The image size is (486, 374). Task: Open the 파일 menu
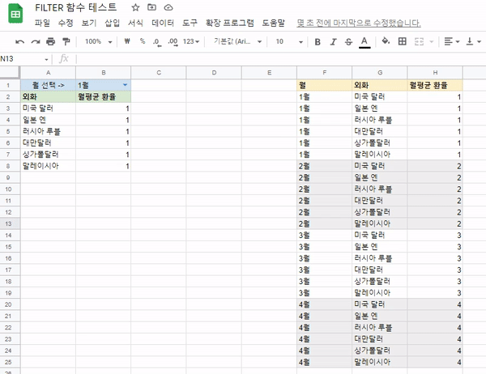click(42, 23)
